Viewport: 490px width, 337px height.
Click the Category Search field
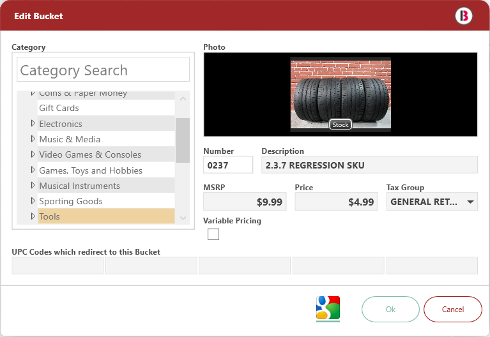[103, 70]
